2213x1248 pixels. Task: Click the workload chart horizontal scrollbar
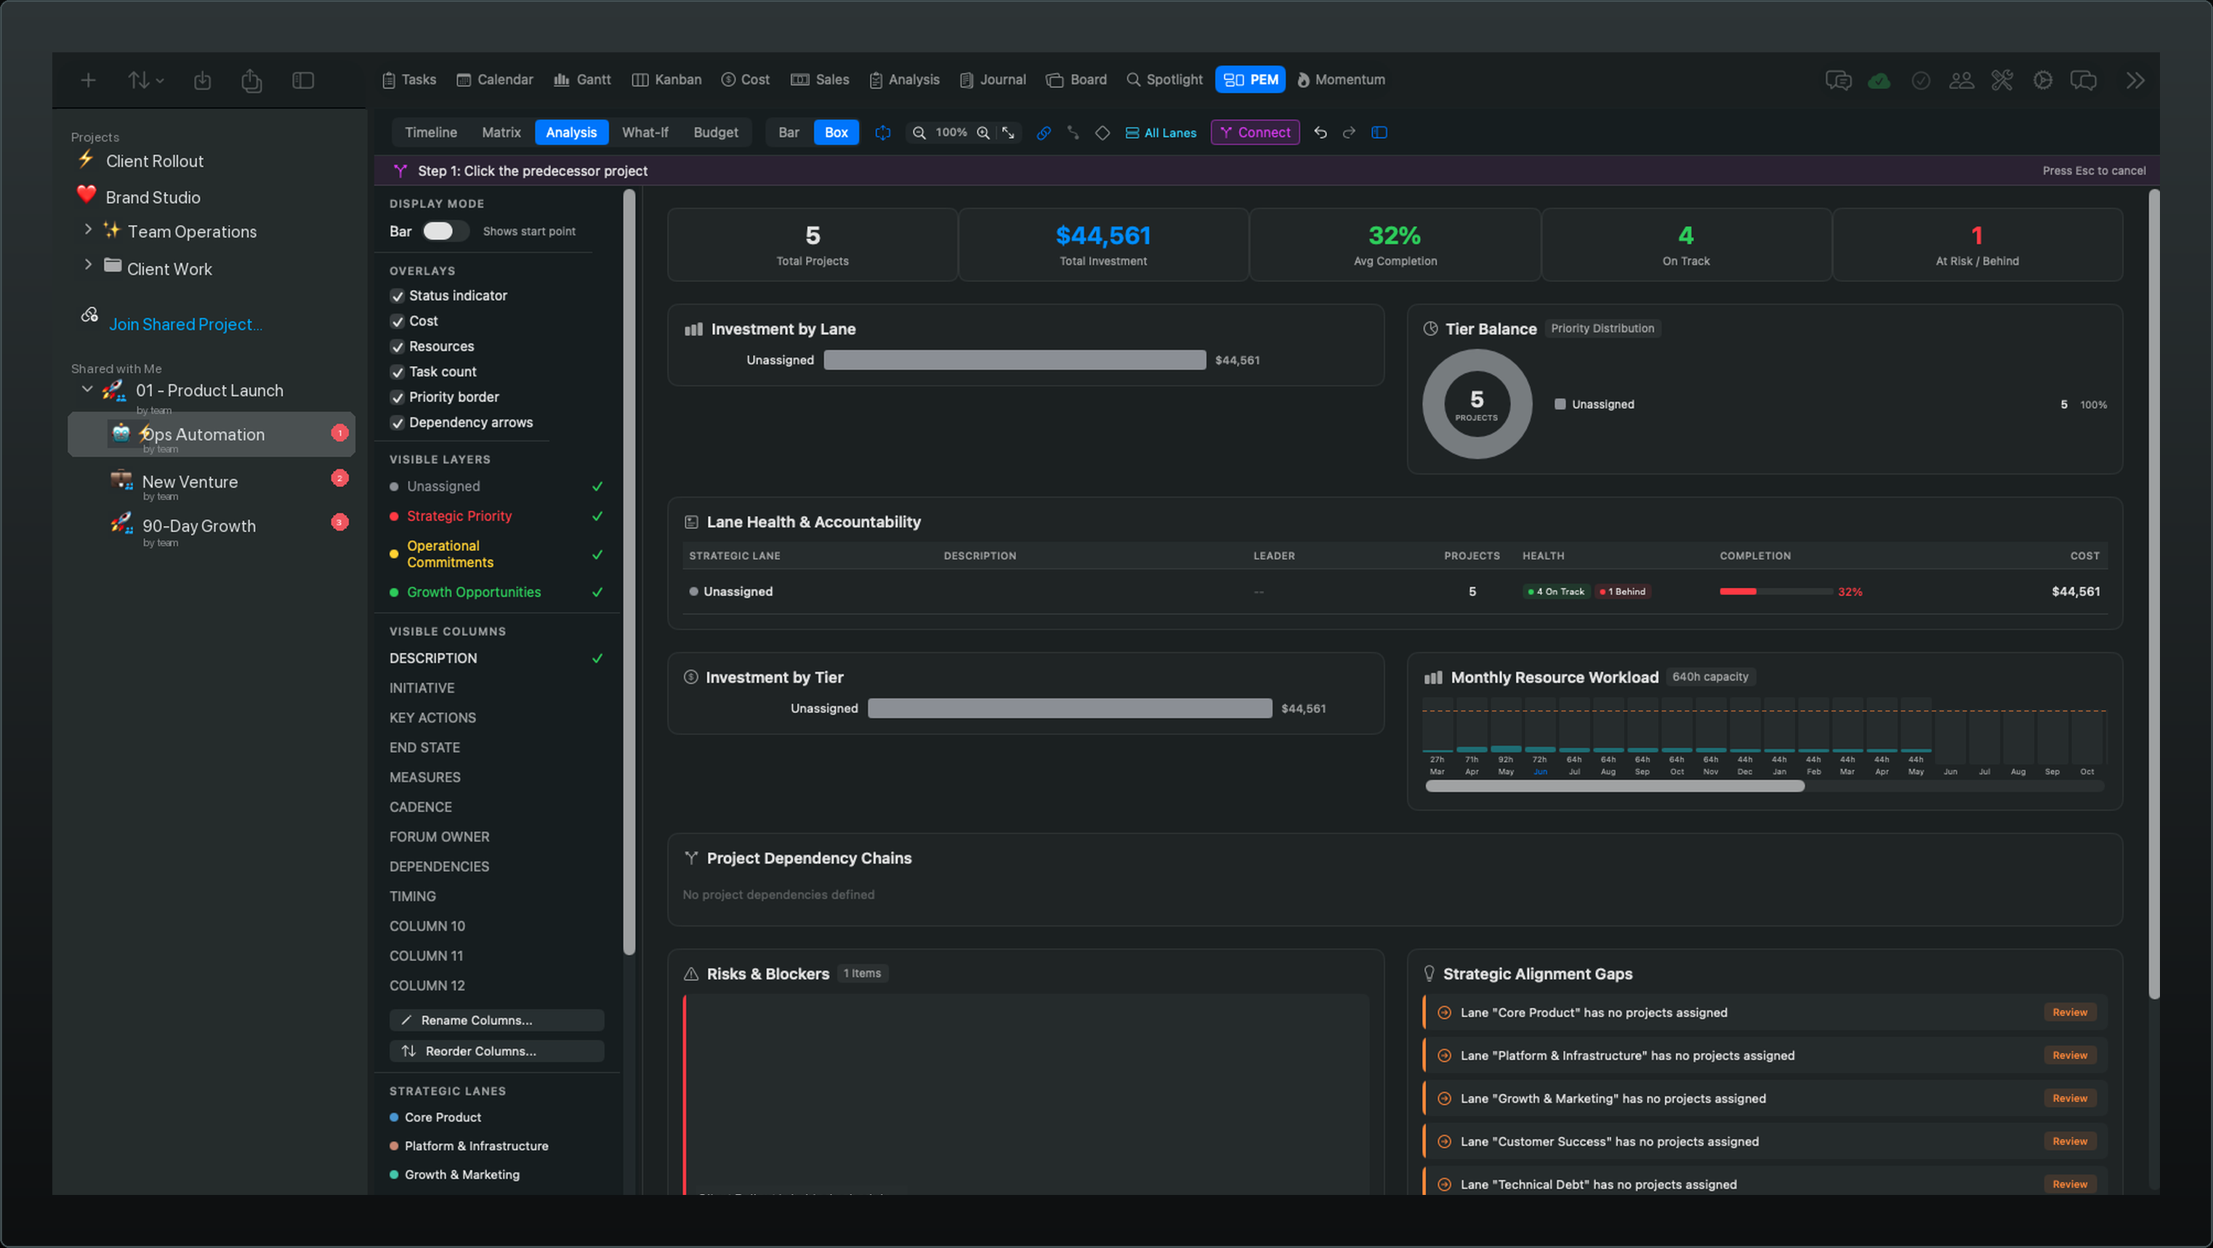[x=1614, y=786]
